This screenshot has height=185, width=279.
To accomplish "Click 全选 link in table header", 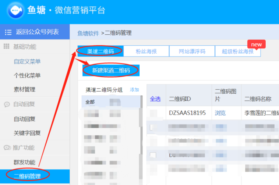I will click(x=155, y=99).
